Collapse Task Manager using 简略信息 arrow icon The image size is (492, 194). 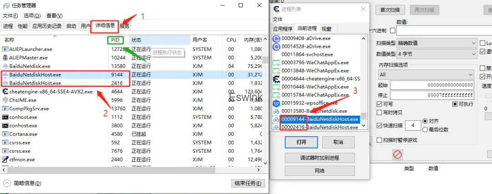tap(7, 183)
